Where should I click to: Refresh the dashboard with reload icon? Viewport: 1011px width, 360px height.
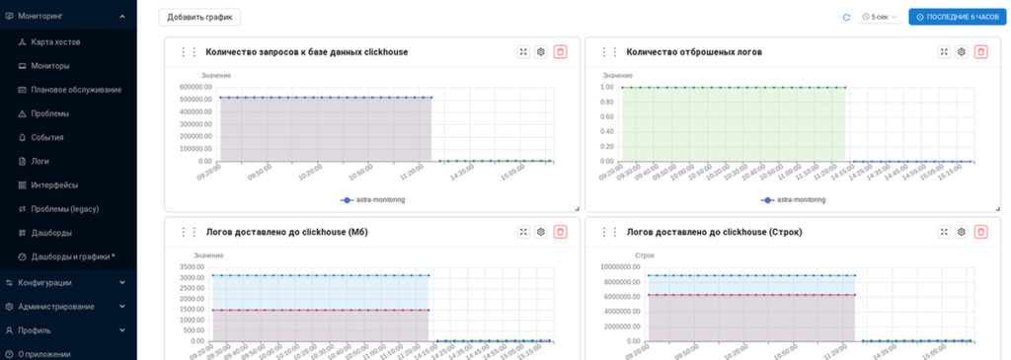846,18
